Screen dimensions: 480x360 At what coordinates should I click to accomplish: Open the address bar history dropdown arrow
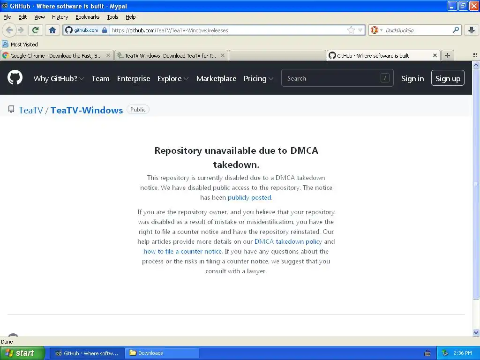click(x=360, y=30)
